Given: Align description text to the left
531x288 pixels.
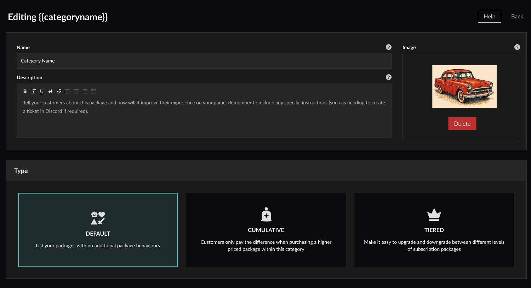Looking at the screenshot, I should (x=67, y=91).
